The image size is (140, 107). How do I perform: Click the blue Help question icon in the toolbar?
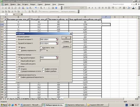point(56,8)
